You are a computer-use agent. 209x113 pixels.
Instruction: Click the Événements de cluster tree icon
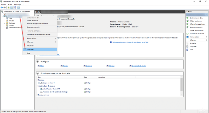click(7, 28)
